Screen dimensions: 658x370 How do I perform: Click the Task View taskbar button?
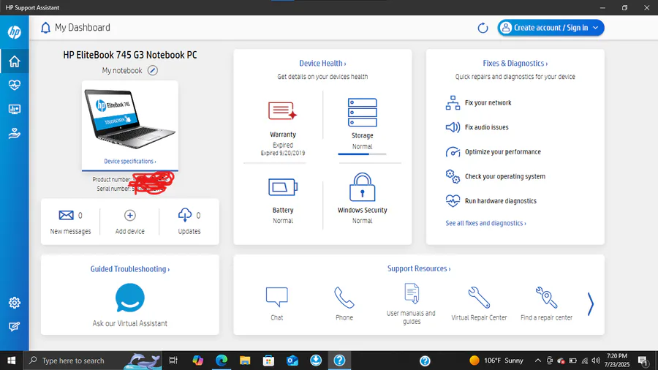click(x=173, y=360)
